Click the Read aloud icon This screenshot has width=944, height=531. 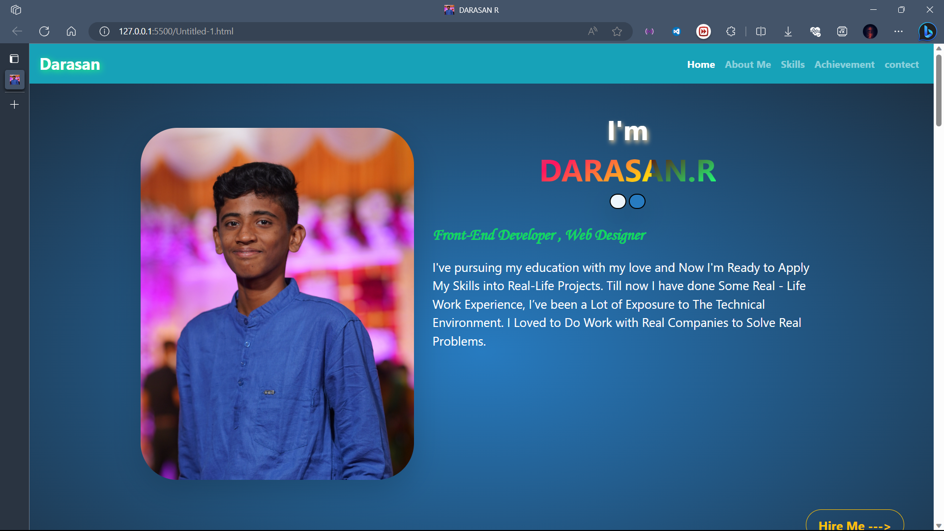click(x=592, y=31)
